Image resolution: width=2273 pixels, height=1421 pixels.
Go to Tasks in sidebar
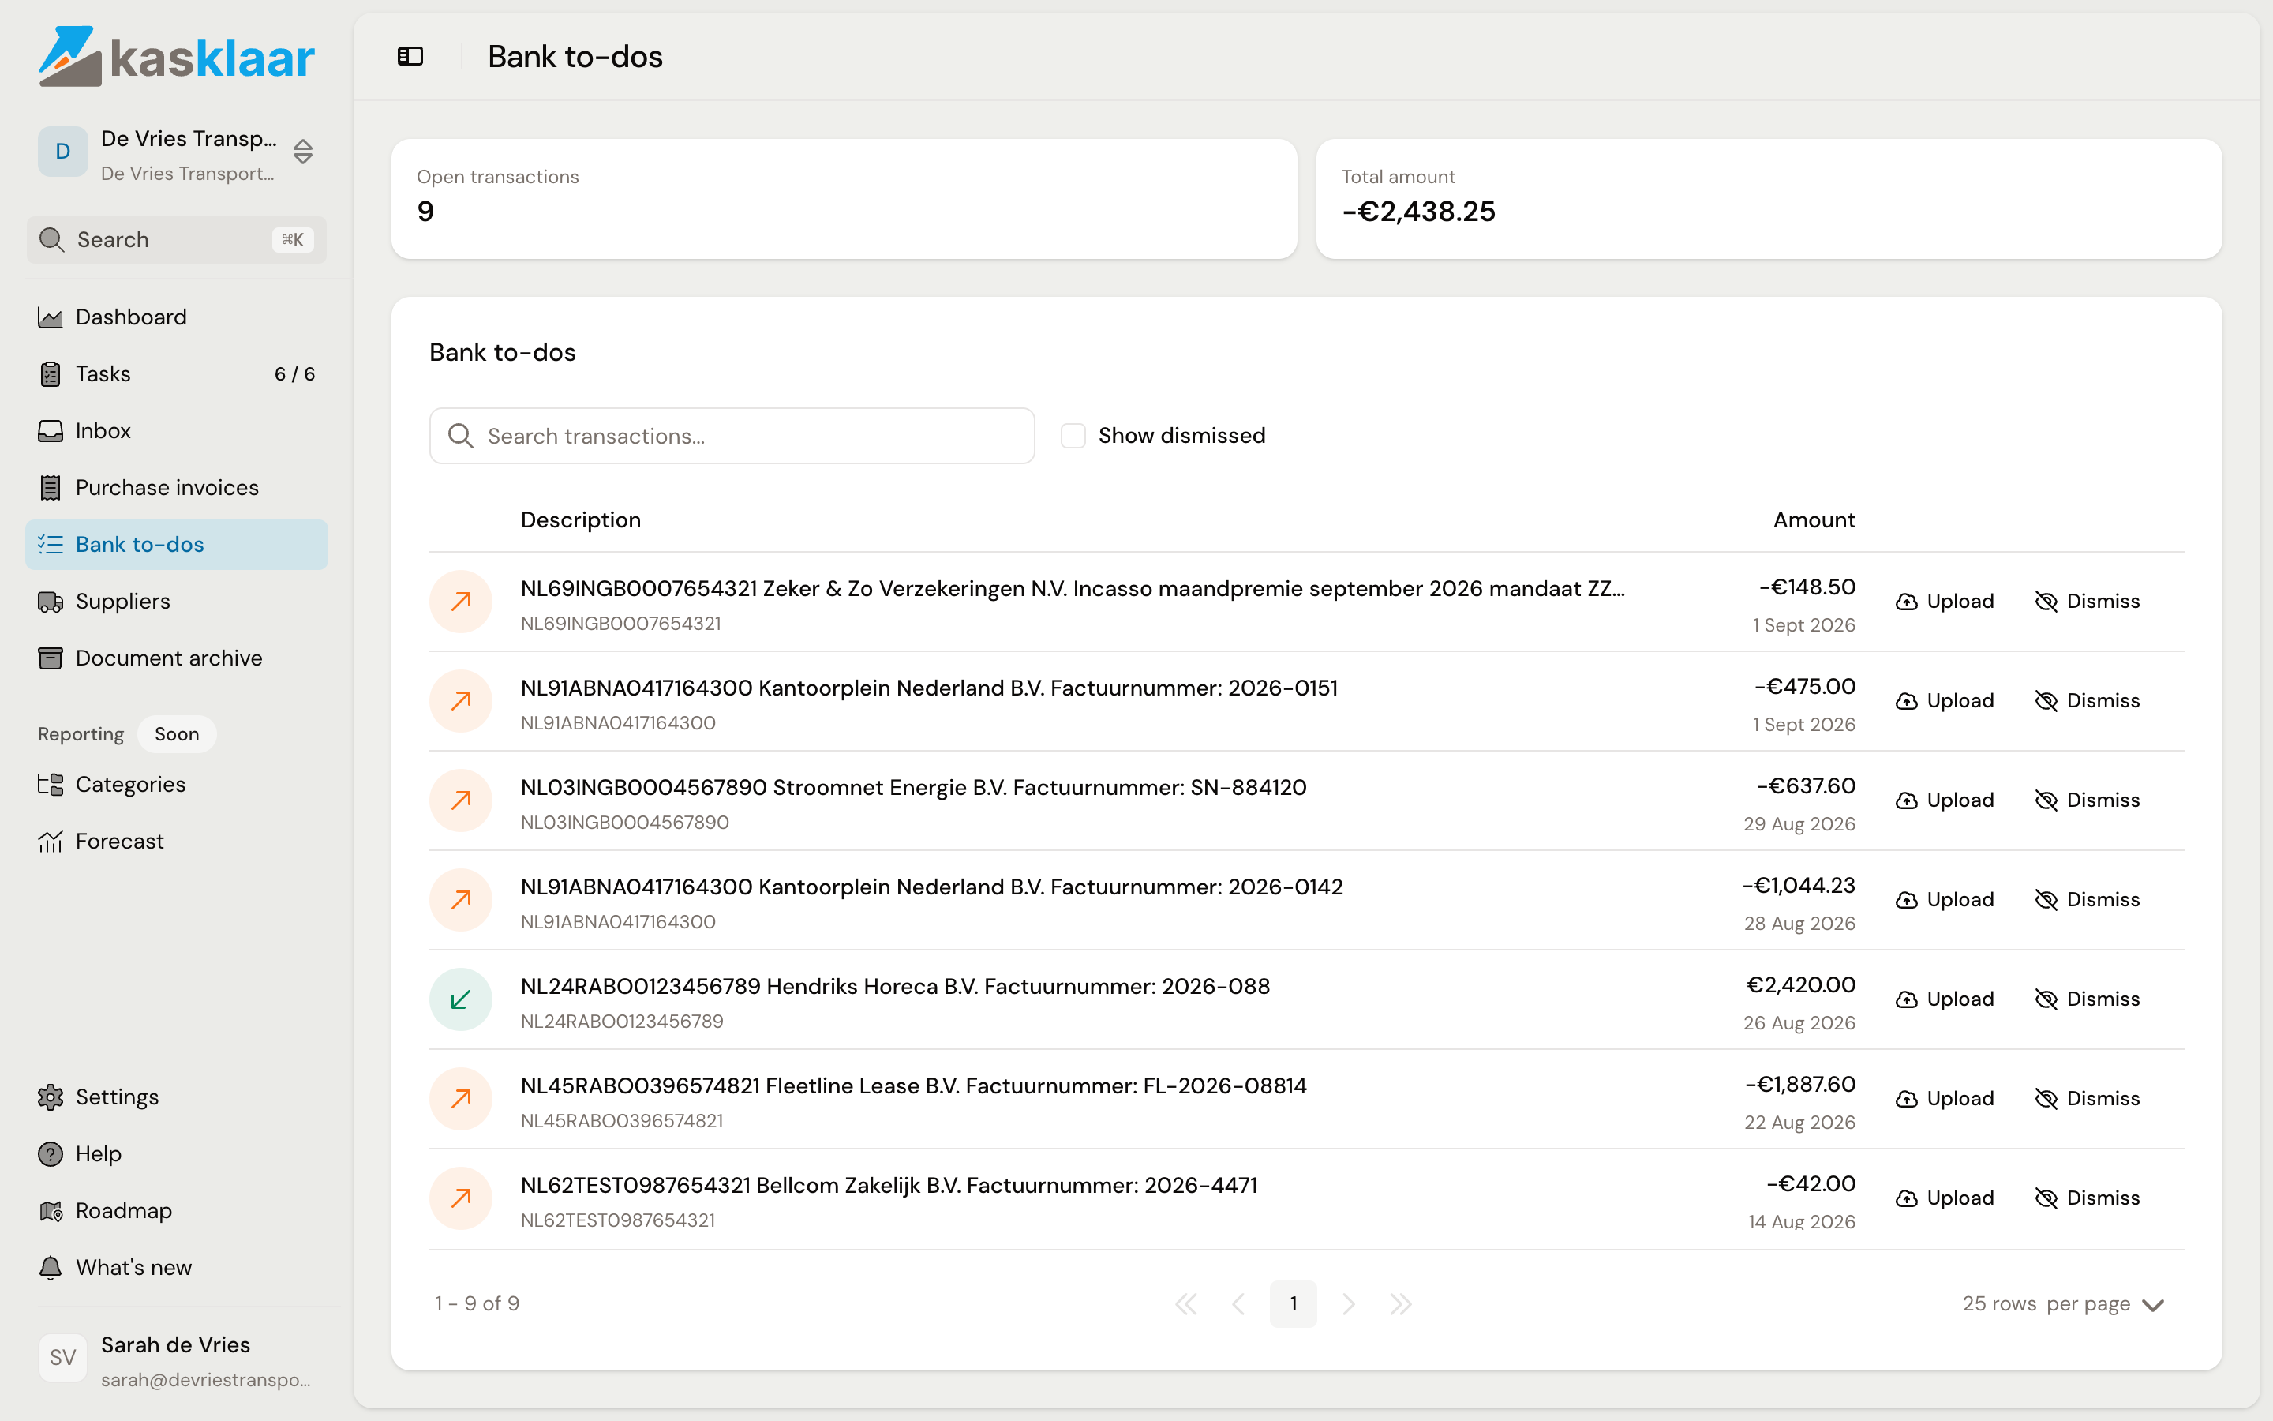177,374
